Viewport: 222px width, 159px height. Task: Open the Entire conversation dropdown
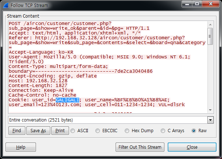coord(210,120)
